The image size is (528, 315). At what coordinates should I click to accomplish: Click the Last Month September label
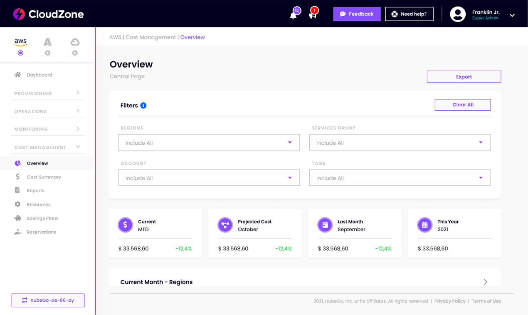(351, 229)
